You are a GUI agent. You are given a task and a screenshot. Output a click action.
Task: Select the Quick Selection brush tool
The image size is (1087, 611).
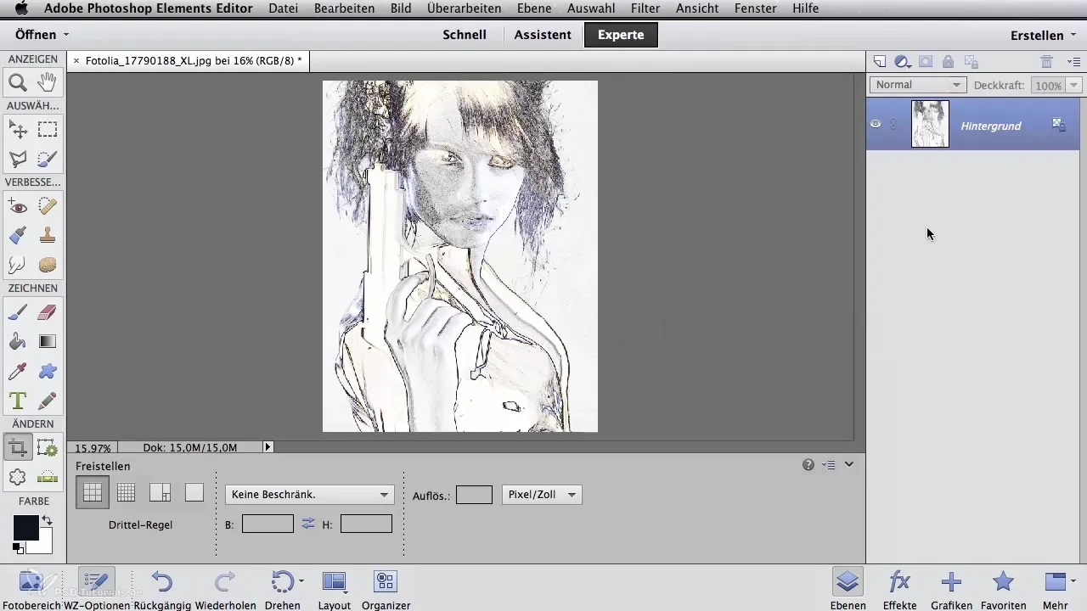48,159
